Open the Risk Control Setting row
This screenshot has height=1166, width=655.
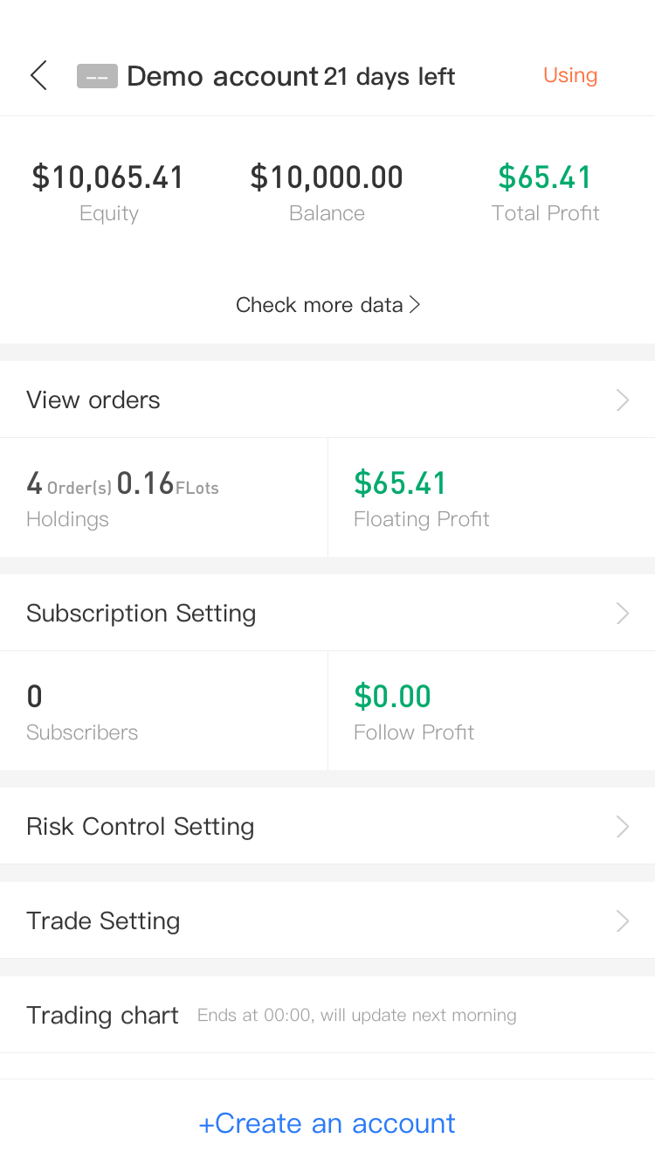[x=327, y=826]
